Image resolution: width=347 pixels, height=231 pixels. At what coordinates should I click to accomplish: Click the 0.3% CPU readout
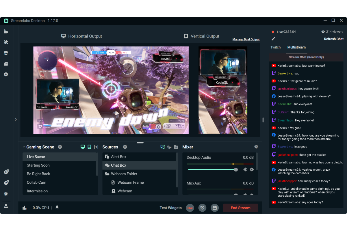coord(41,208)
